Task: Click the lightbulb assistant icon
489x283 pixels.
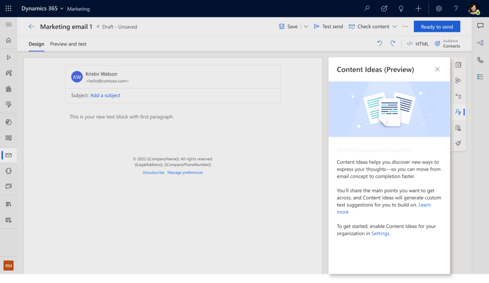Action: coord(401,9)
